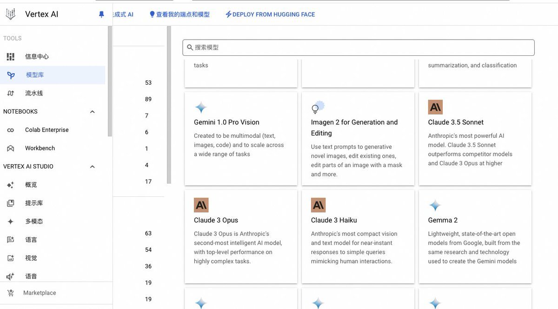Open 模型库 in the sidebar
Image resolution: width=558 pixels, height=309 pixels.
tap(35, 75)
